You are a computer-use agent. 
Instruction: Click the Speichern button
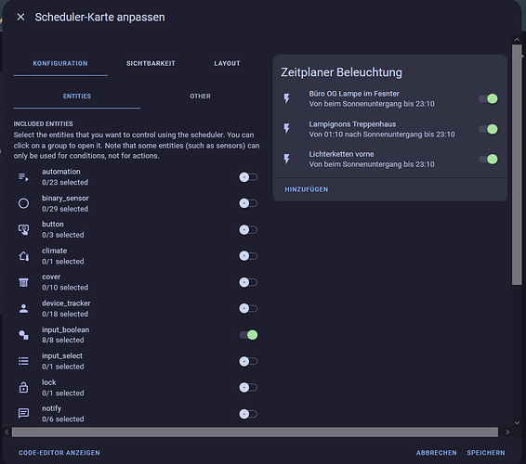[486, 453]
